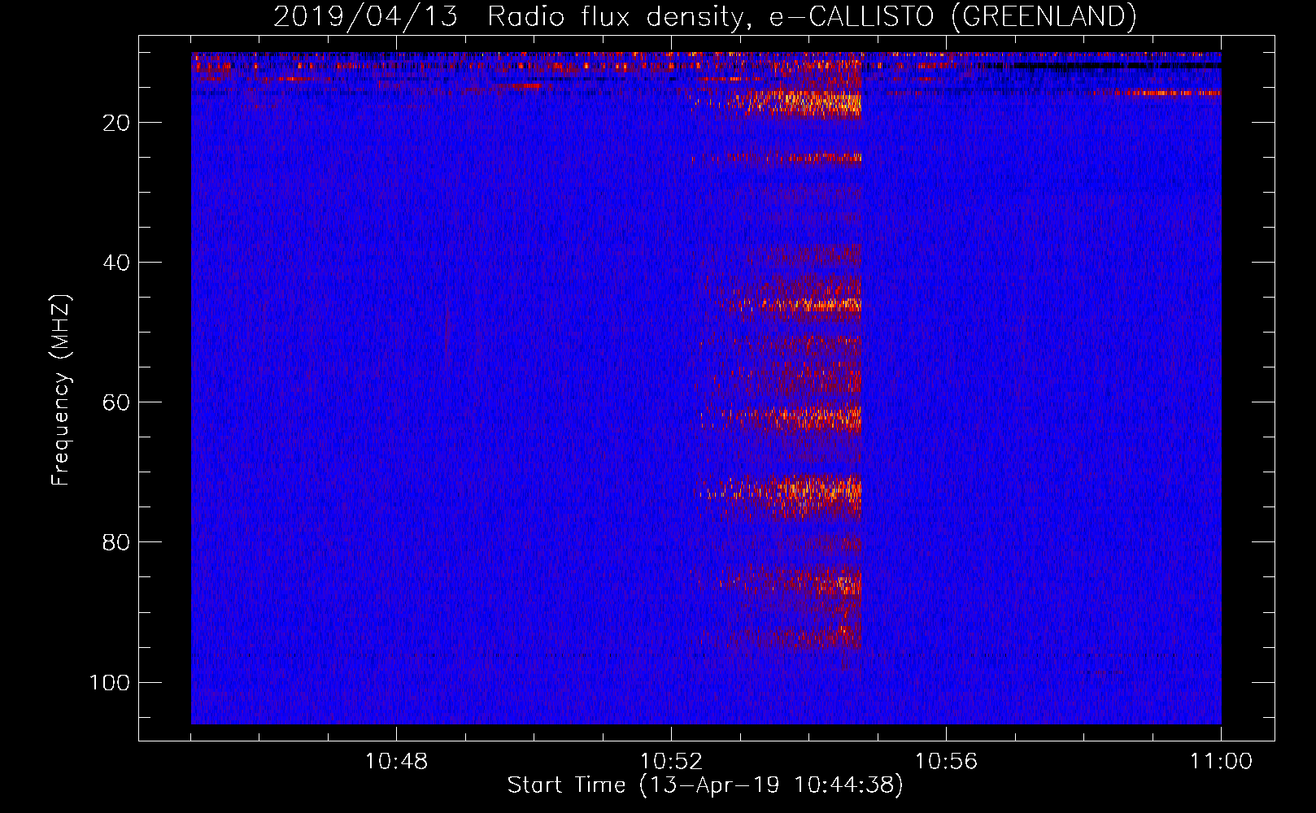Click the 11:00 time tick label
The width and height of the screenshot is (1316, 813).
tap(1221, 762)
